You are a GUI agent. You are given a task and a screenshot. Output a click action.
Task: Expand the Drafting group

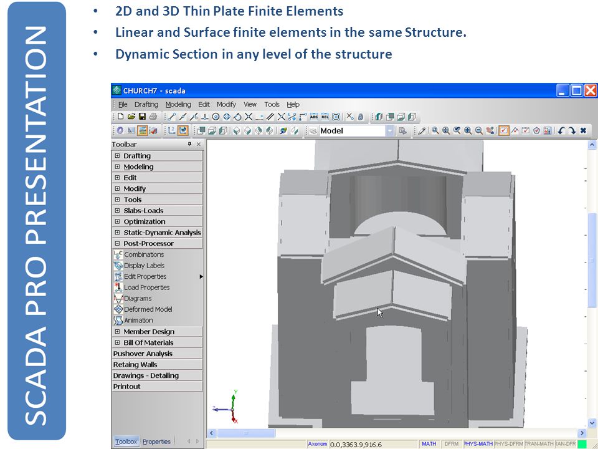pyautogui.click(x=117, y=156)
